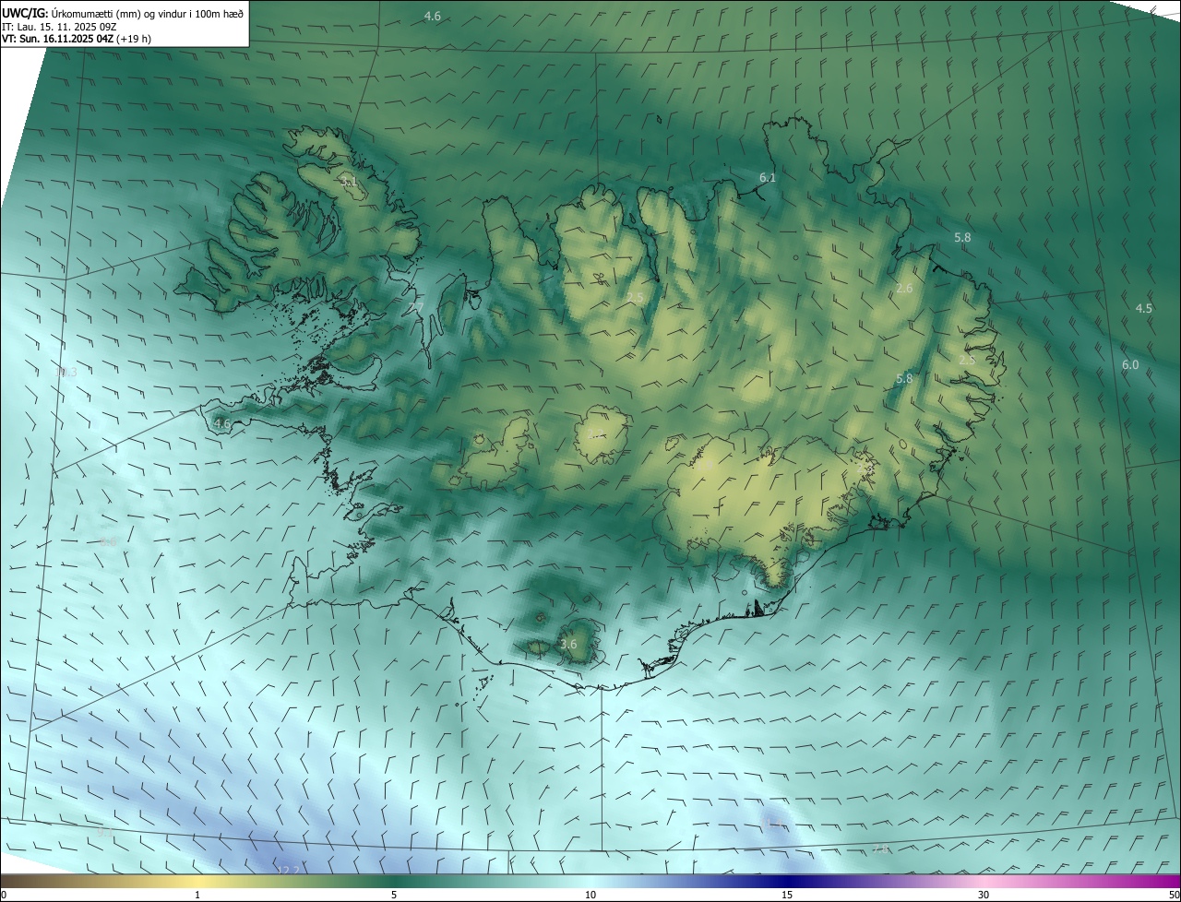Click the 5 tick on the color scale
The width and height of the screenshot is (1181, 902).
tap(394, 896)
